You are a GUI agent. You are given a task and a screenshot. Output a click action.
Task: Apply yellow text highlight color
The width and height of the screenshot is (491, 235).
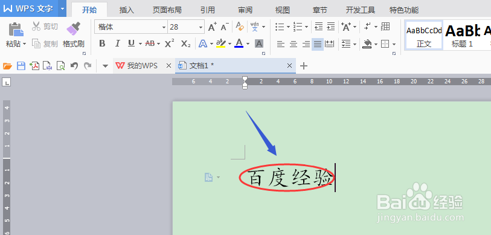[x=221, y=43]
